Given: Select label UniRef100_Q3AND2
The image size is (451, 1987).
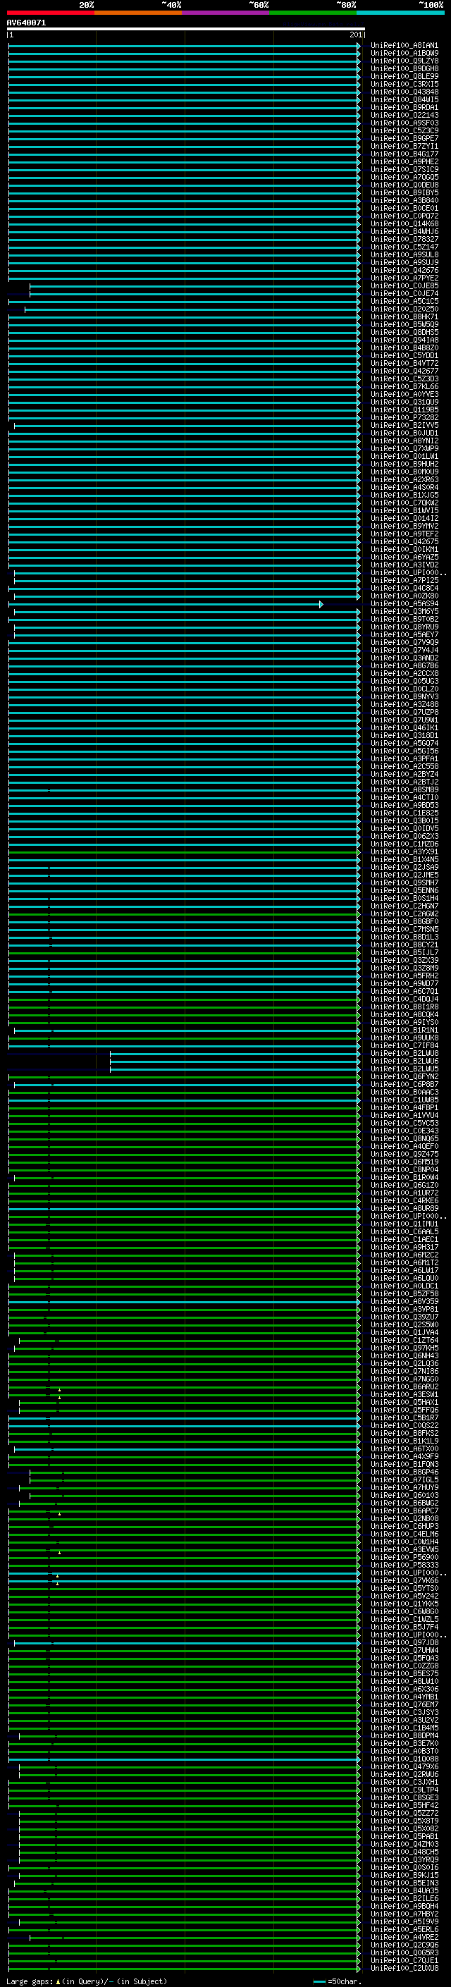Looking at the screenshot, I should (x=404, y=658).
